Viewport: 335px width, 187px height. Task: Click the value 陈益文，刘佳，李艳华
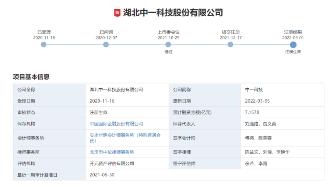pyautogui.click(x=267, y=152)
